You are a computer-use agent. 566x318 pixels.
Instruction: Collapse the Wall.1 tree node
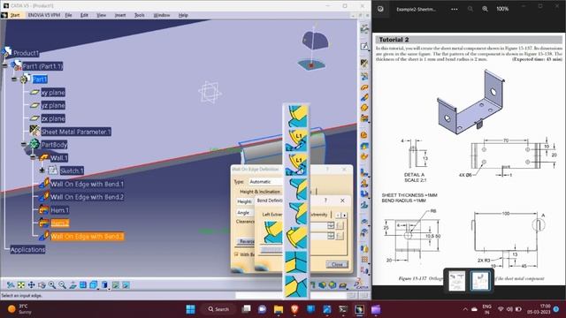pos(33,157)
